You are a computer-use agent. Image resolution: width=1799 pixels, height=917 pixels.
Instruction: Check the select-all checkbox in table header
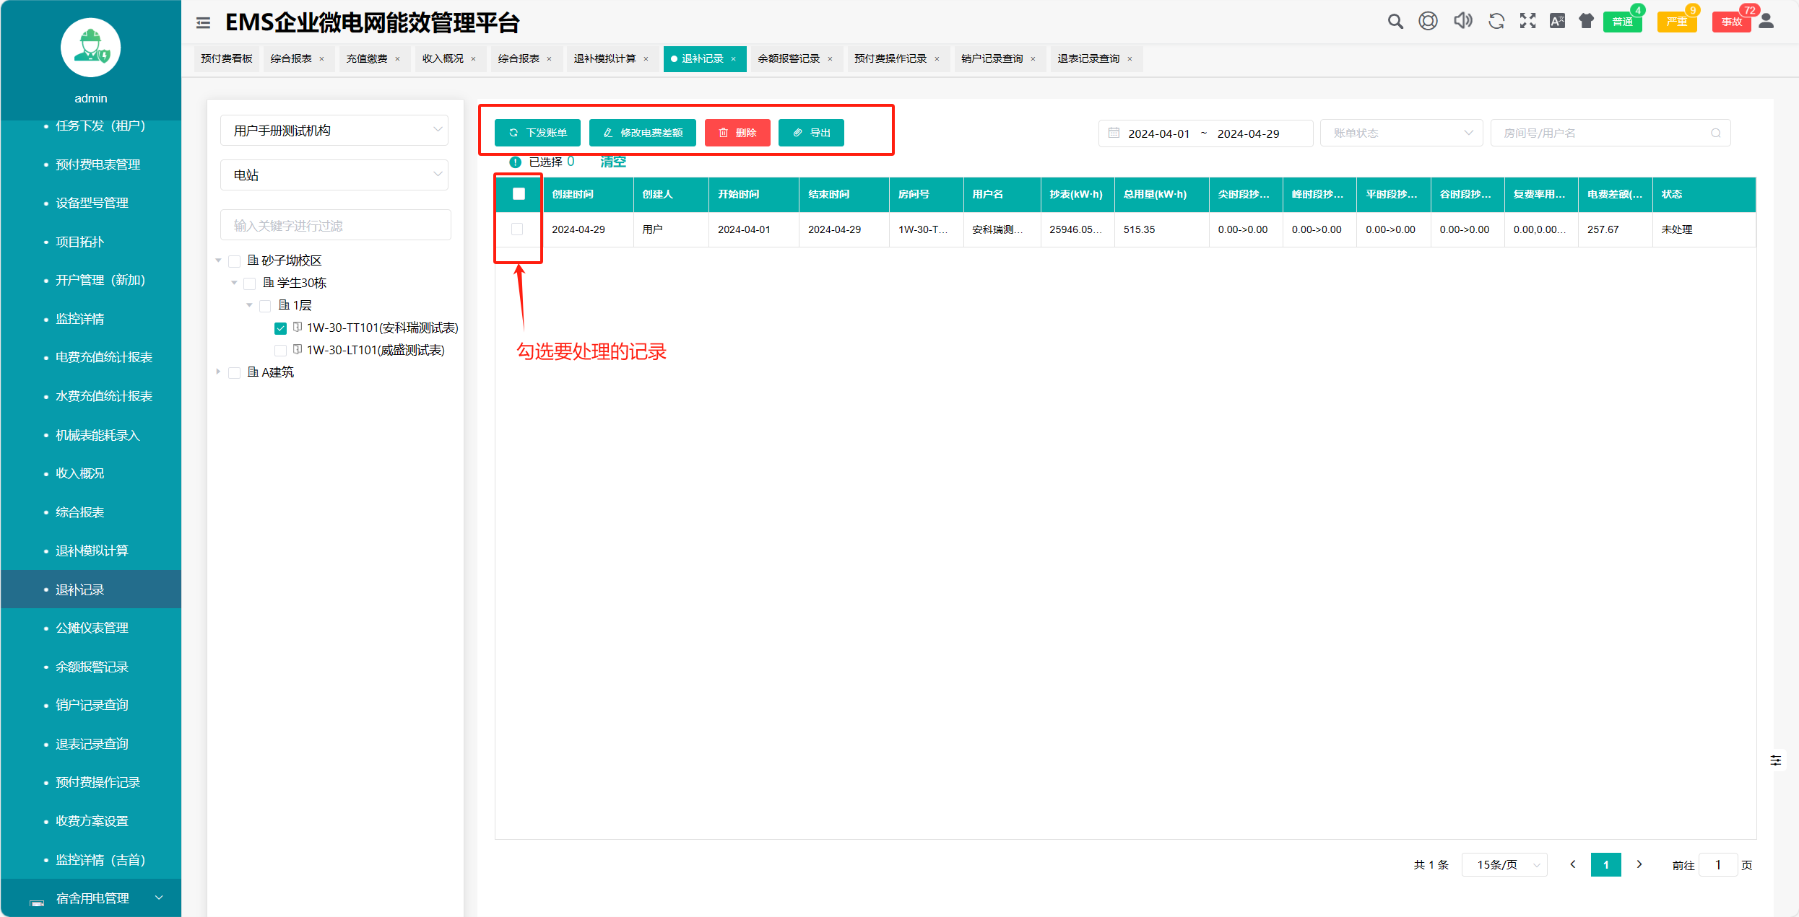click(519, 193)
